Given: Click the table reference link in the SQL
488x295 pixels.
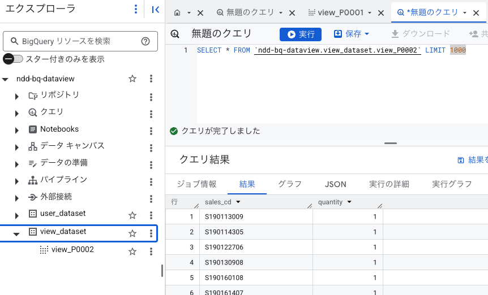Looking at the screenshot, I should pyautogui.click(x=337, y=50).
